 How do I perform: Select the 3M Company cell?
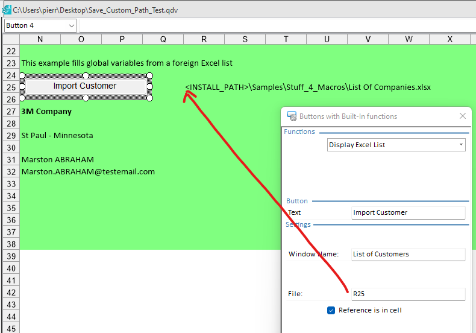(x=46, y=112)
